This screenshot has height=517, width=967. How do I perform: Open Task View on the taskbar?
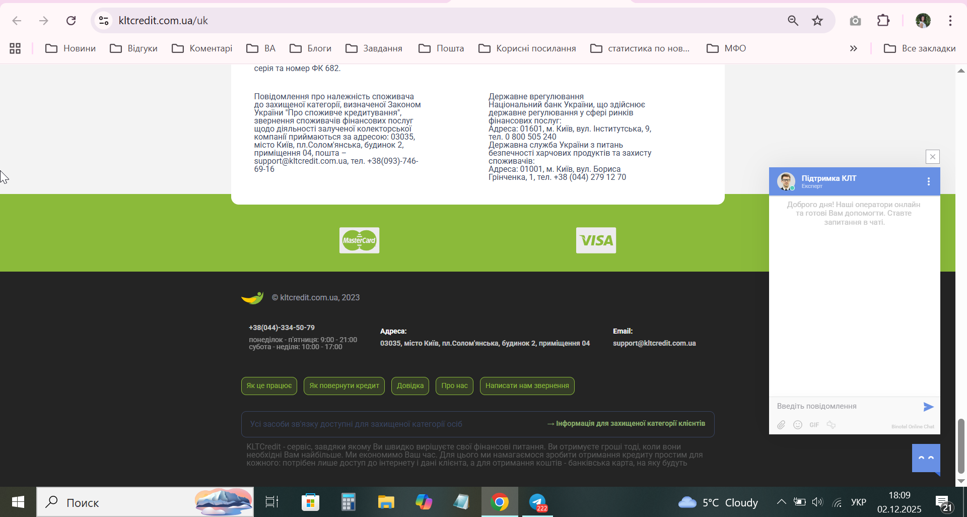pyautogui.click(x=272, y=502)
